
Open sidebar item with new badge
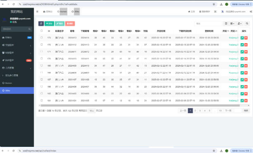pyautogui.click(x=17, y=60)
